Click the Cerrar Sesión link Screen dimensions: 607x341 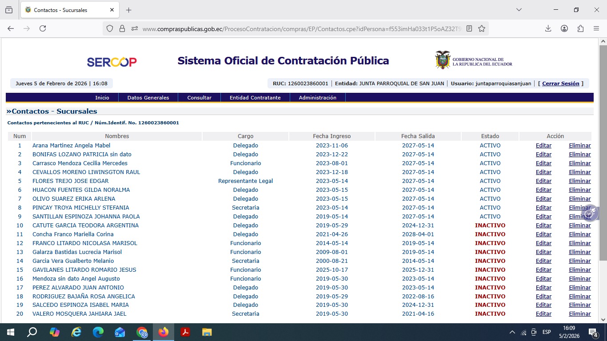point(560,83)
